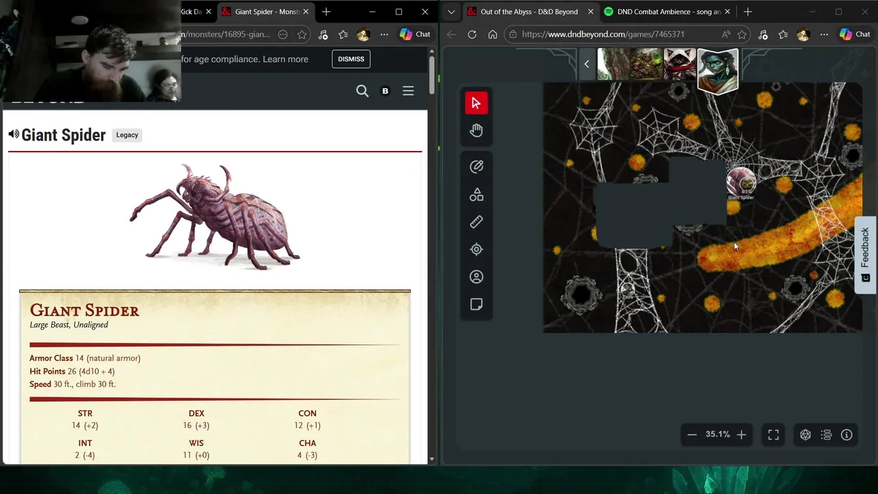Select the pointer tool in the map toolbar

pos(476,103)
